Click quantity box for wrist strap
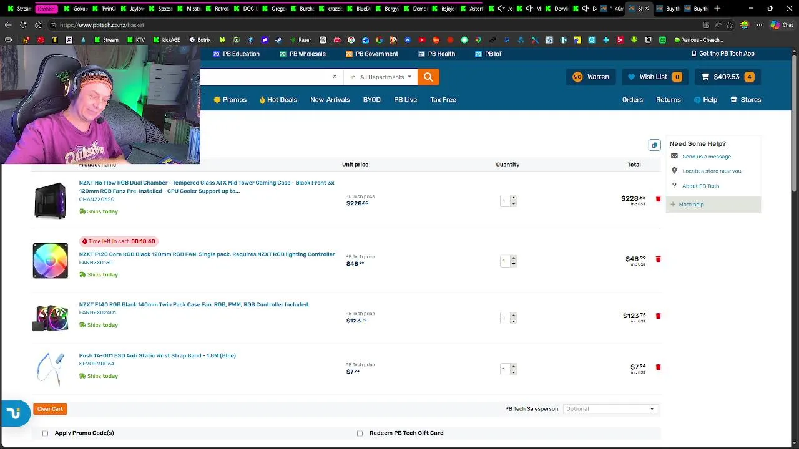Image resolution: width=799 pixels, height=449 pixels. coord(503,369)
